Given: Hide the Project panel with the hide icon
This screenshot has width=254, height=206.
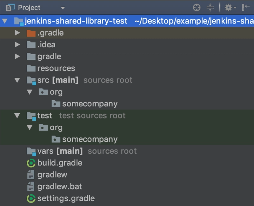Looking at the screenshot, I should [245, 7].
